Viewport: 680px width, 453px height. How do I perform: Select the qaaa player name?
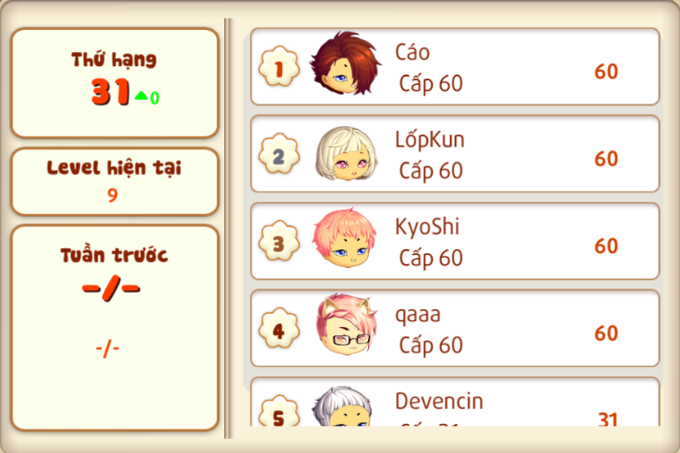418,316
